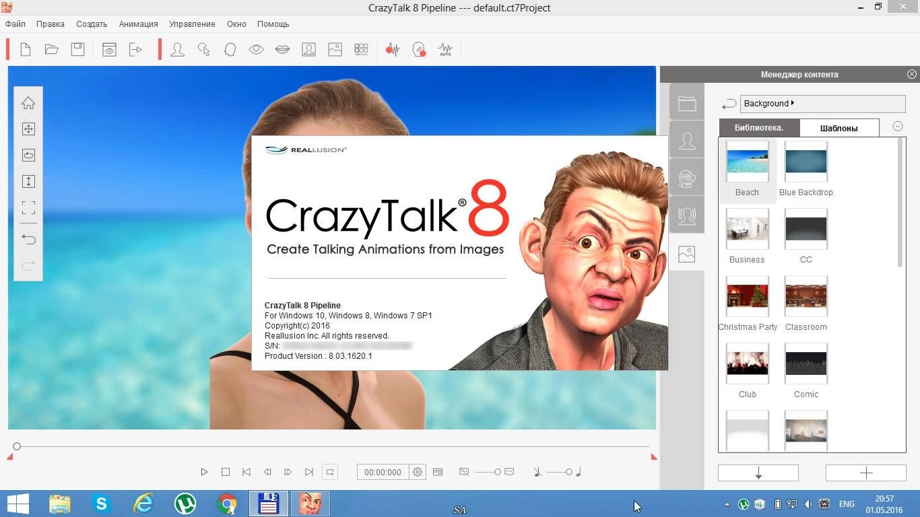Select the head profile toolbar icon
Screen dimensions: 920x517
point(230,49)
